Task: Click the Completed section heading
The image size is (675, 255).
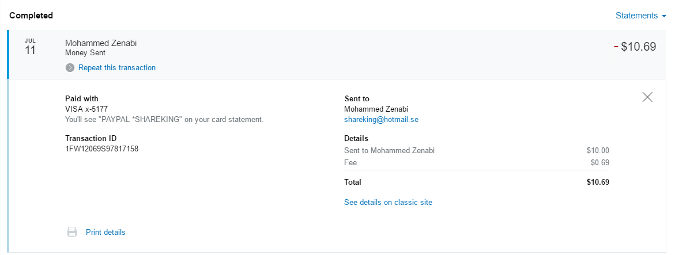Action: click(31, 16)
